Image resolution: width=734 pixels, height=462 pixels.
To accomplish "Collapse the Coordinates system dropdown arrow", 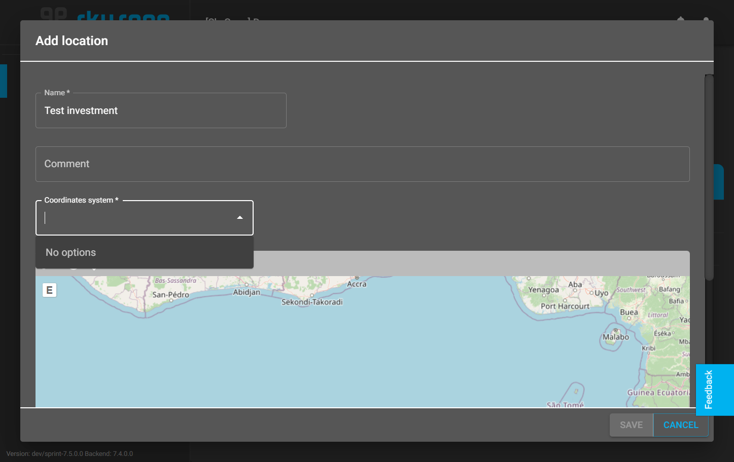I will point(240,218).
